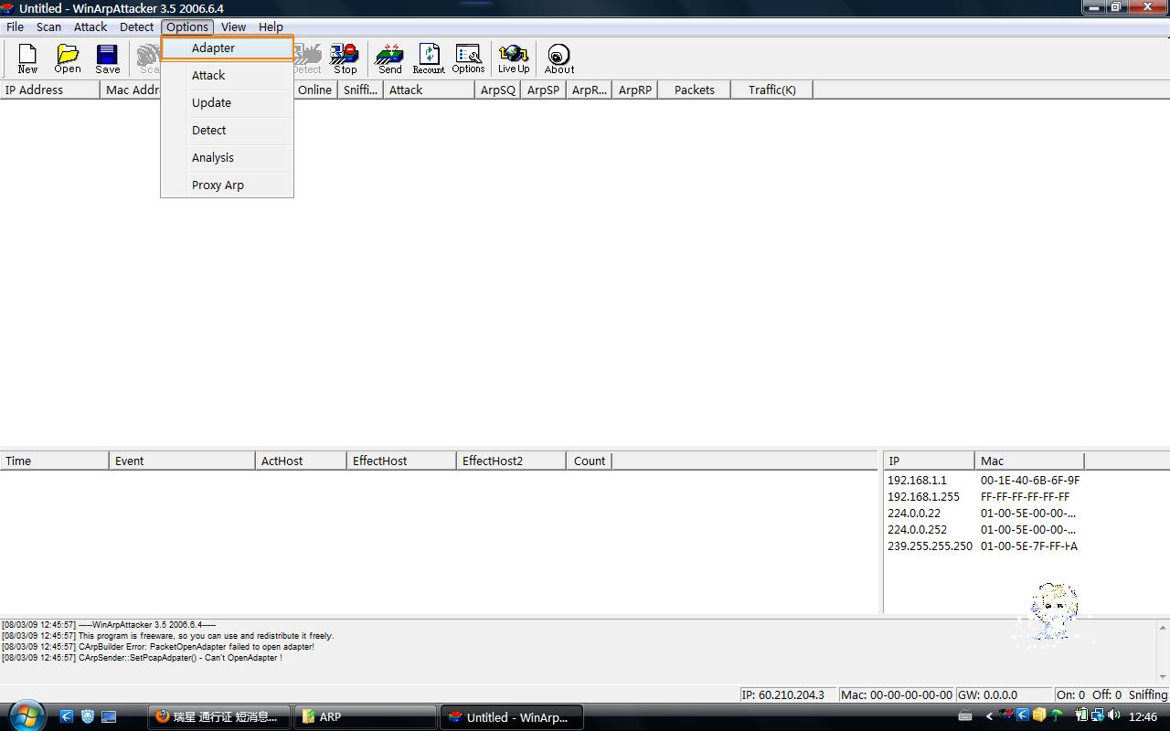Select Update from the Options menu
The width and height of the screenshot is (1170, 731).
228,102
